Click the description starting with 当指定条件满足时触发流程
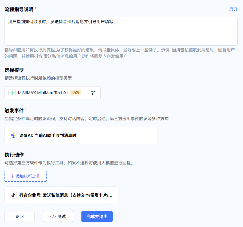243x227 pixels. pos(87,119)
